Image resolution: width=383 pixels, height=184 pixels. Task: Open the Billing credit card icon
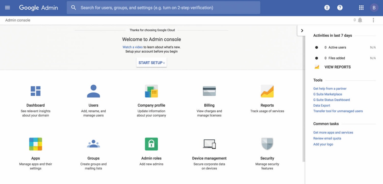[x=209, y=91]
